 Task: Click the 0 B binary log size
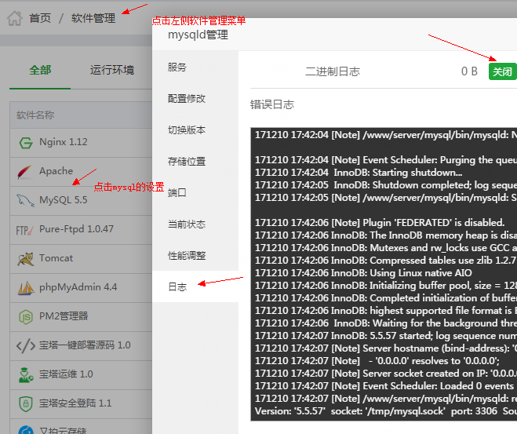pyautogui.click(x=469, y=71)
